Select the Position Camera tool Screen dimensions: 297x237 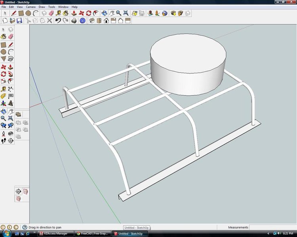coord(4,134)
